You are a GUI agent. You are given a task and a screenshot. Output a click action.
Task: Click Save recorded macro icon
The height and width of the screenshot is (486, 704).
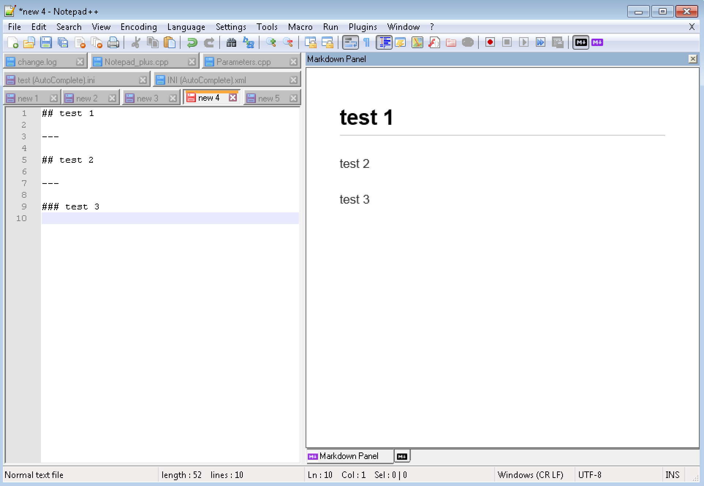pyautogui.click(x=557, y=43)
